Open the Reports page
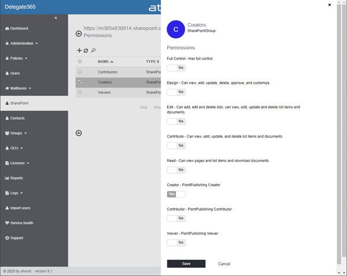The width and height of the screenshot is (347, 276). pos(17,178)
